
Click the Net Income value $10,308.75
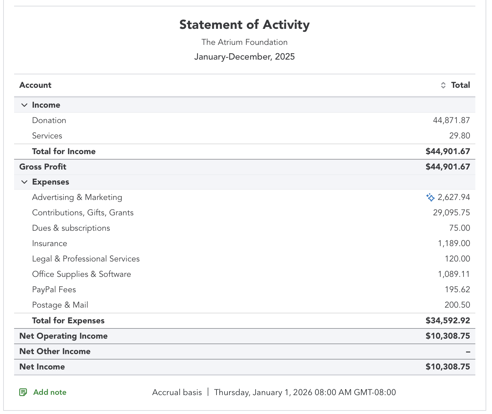(447, 367)
